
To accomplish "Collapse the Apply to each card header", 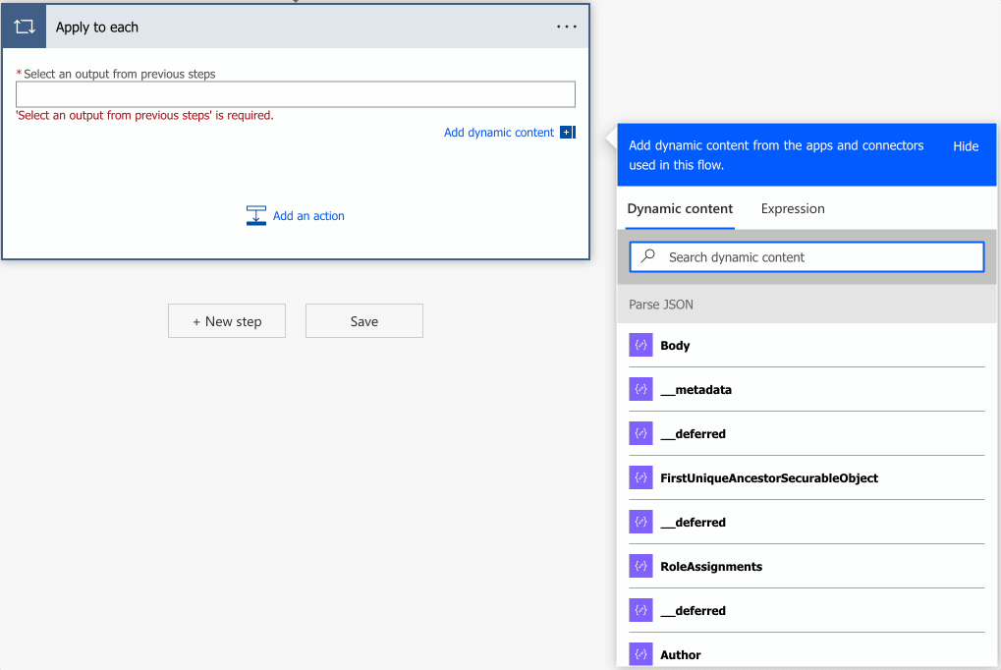I will point(295,28).
